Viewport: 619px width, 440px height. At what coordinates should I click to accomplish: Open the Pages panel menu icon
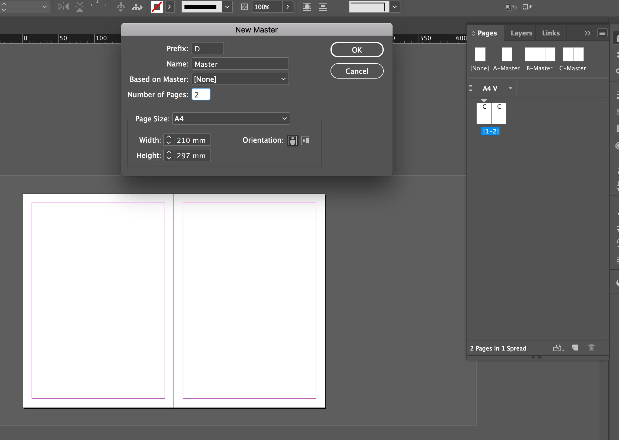coord(602,33)
